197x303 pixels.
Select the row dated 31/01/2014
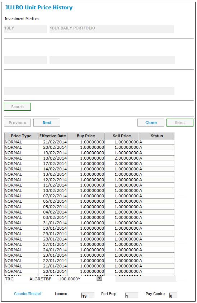point(89,223)
